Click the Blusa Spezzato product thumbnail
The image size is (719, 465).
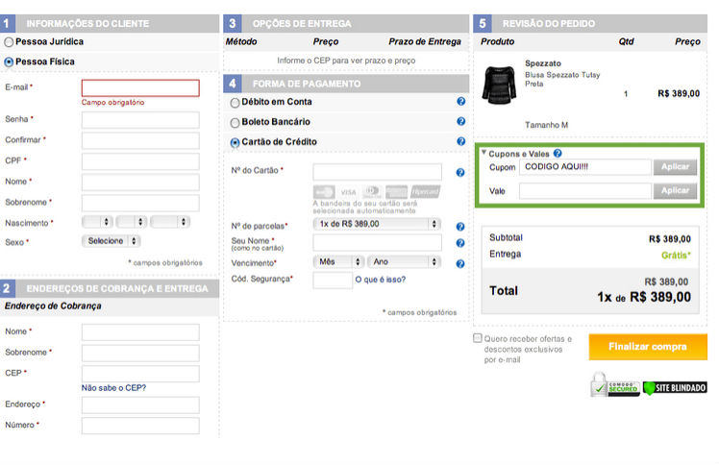pos(499,86)
